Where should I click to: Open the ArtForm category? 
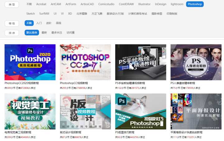71,4
